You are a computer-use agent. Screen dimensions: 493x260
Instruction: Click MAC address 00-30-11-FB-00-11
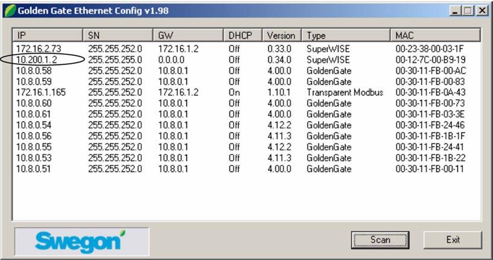point(430,169)
